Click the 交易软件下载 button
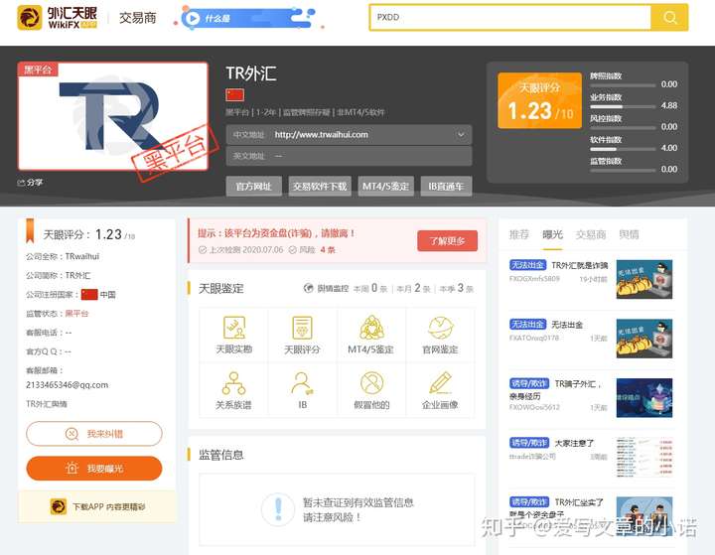 tap(320, 186)
